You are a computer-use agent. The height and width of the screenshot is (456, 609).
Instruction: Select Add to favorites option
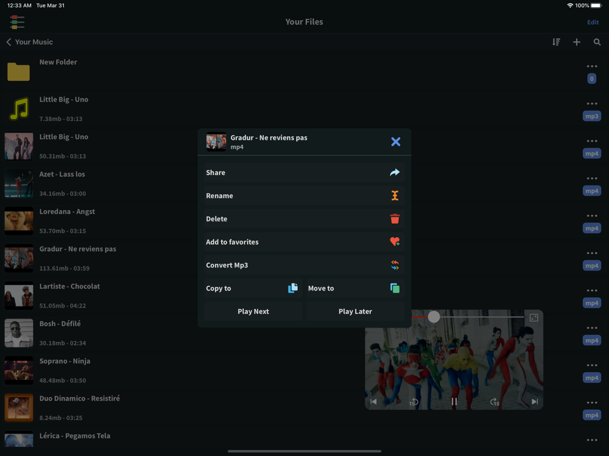[304, 242]
